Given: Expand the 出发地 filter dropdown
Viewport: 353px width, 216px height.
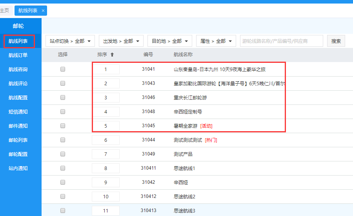Looking at the screenshot, I should coord(121,41).
